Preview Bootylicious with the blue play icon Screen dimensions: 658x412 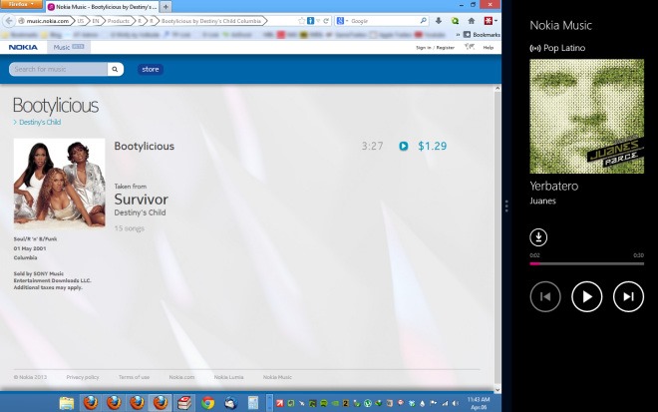coord(404,147)
